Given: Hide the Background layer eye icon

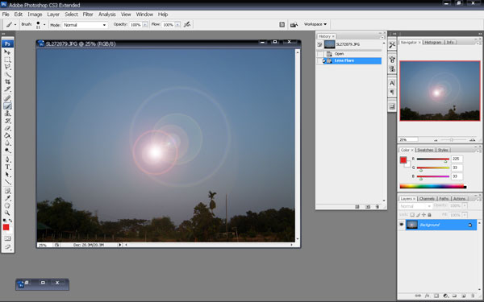Looking at the screenshot, I should [x=401, y=225].
